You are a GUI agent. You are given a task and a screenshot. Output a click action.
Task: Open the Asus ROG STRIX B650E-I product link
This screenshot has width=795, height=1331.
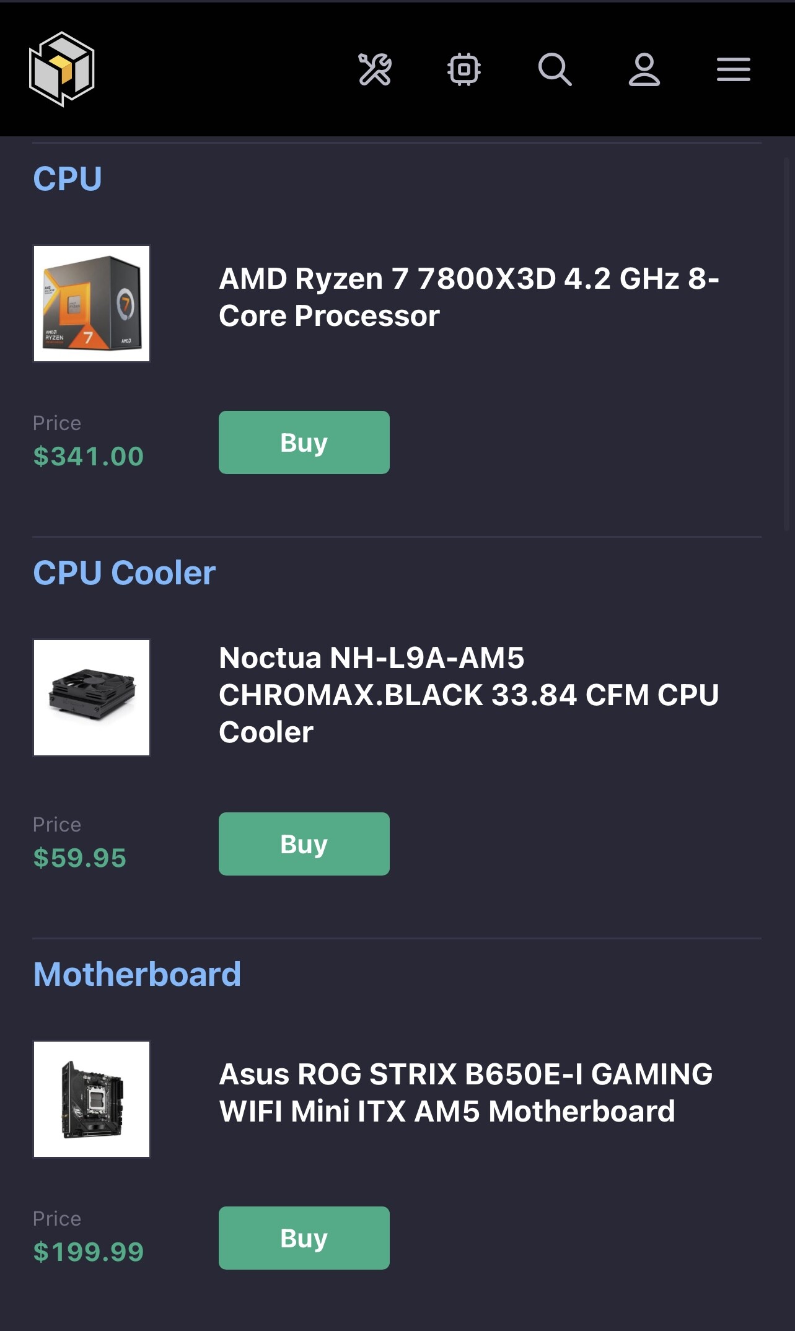tap(466, 1092)
